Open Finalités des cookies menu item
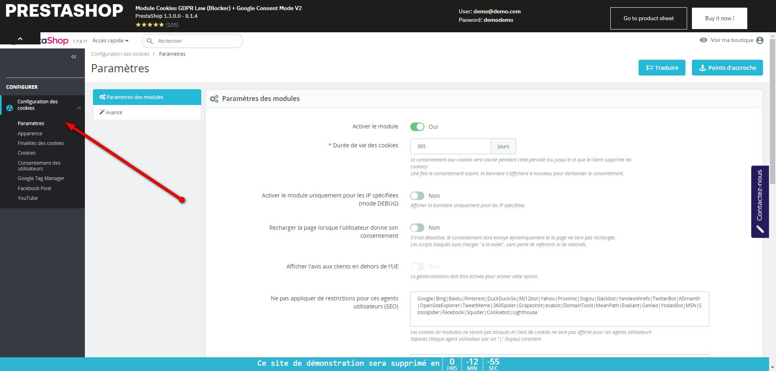Screen dimensions: 776x371 coord(41,143)
